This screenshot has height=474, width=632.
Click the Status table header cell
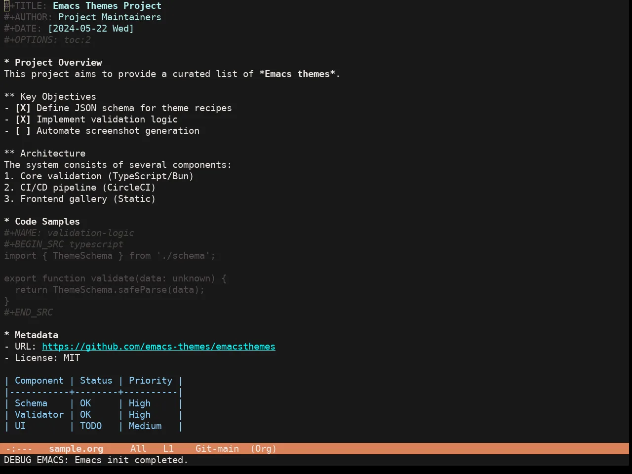[96, 381]
